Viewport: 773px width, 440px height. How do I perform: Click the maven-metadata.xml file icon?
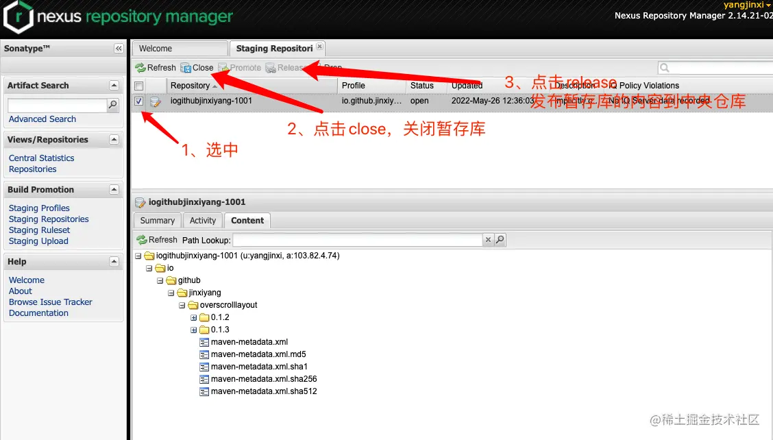click(204, 342)
